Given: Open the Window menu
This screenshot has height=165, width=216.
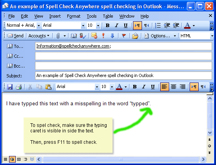Looking at the screenshot, I should click(x=127, y=16).
